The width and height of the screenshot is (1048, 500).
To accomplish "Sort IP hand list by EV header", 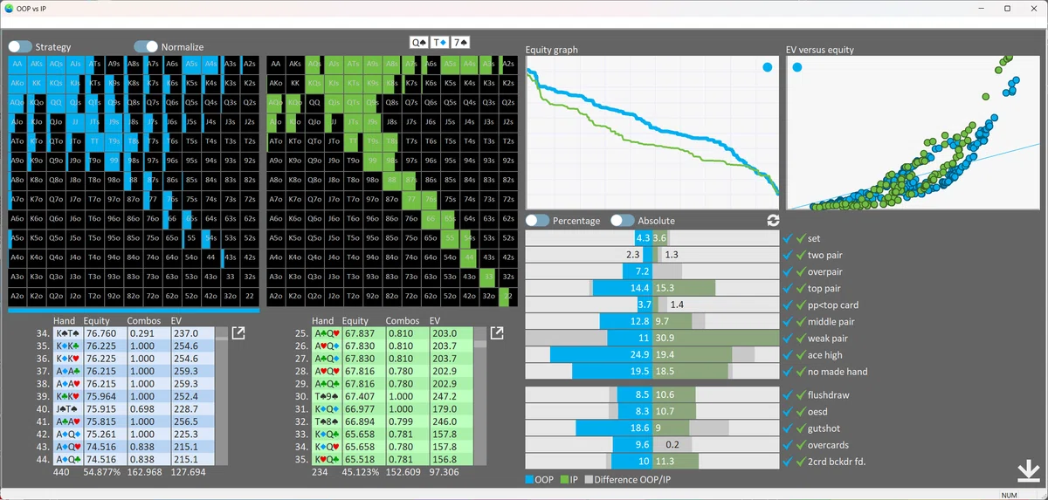I will [x=435, y=321].
